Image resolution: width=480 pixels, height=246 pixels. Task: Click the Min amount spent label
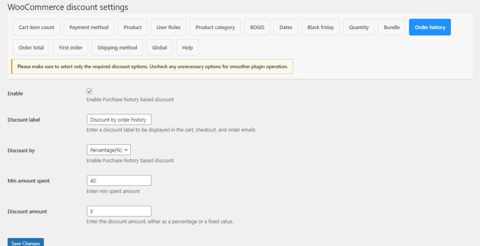pyautogui.click(x=29, y=181)
